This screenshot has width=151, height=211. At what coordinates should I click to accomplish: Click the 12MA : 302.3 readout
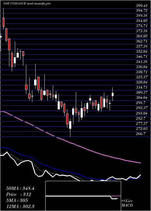coord(20,206)
